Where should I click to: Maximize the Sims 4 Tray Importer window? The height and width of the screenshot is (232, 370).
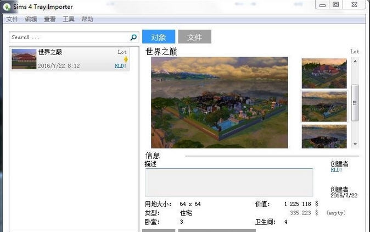[335, 5]
